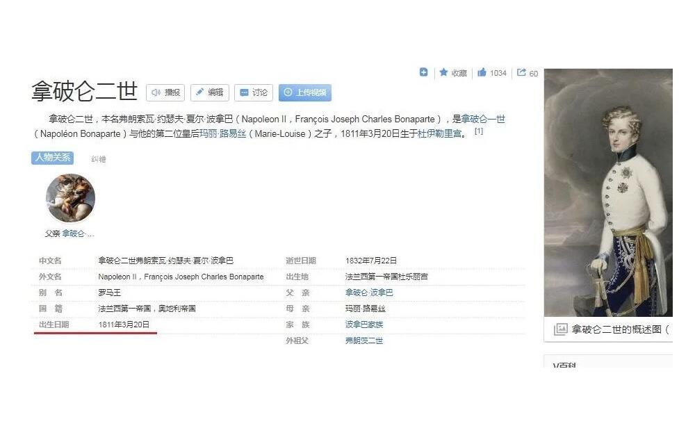Open the father's round portrait thumbnail
The width and height of the screenshot is (695, 435).
[70, 198]
